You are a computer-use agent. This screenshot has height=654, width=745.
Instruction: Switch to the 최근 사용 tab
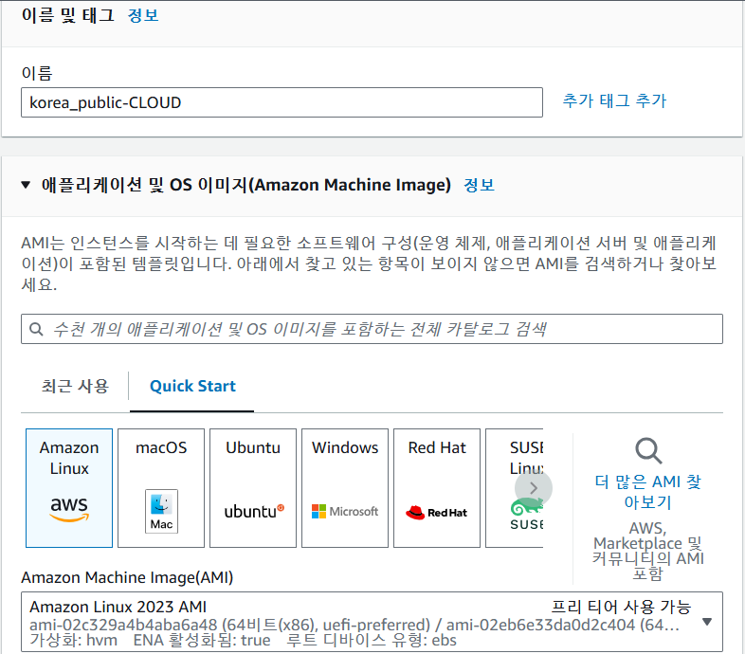coord(75,386)
